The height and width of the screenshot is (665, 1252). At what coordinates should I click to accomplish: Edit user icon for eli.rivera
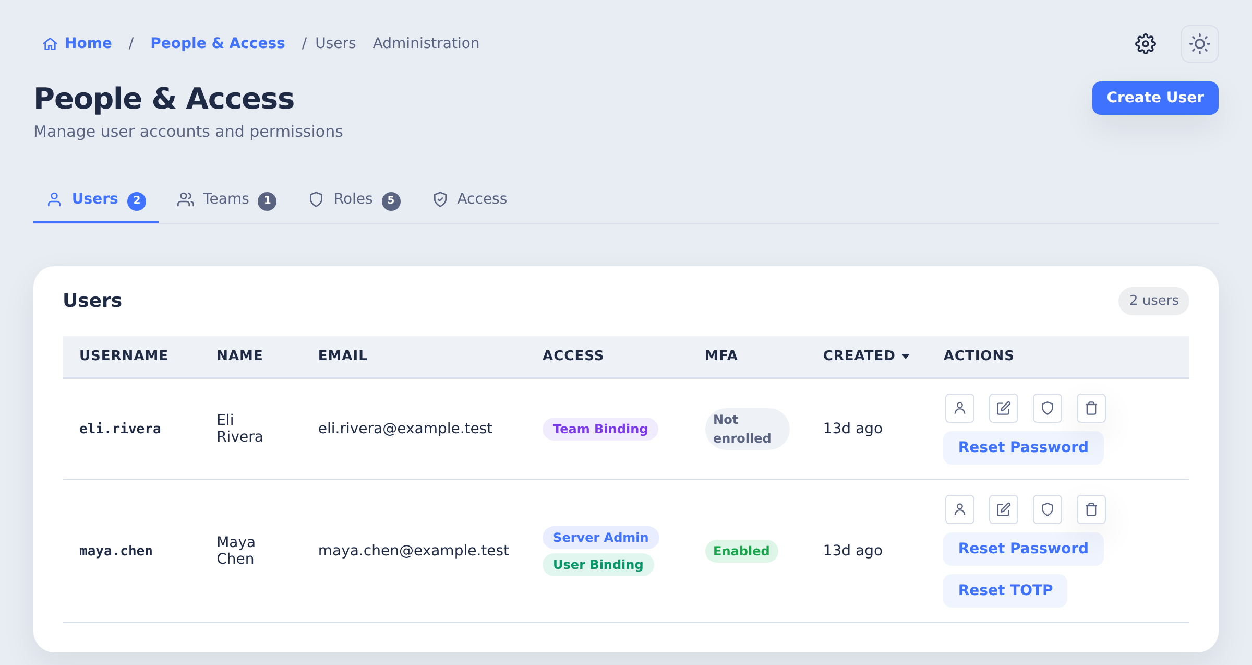[1004, 408]
